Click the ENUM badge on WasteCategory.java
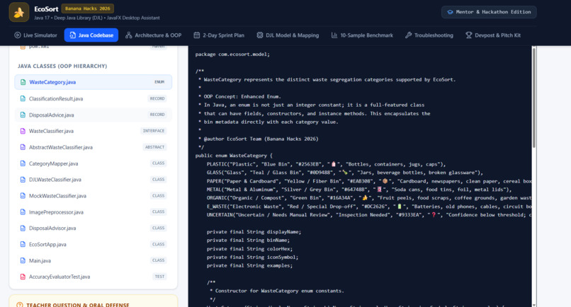 tap(159, 82)
